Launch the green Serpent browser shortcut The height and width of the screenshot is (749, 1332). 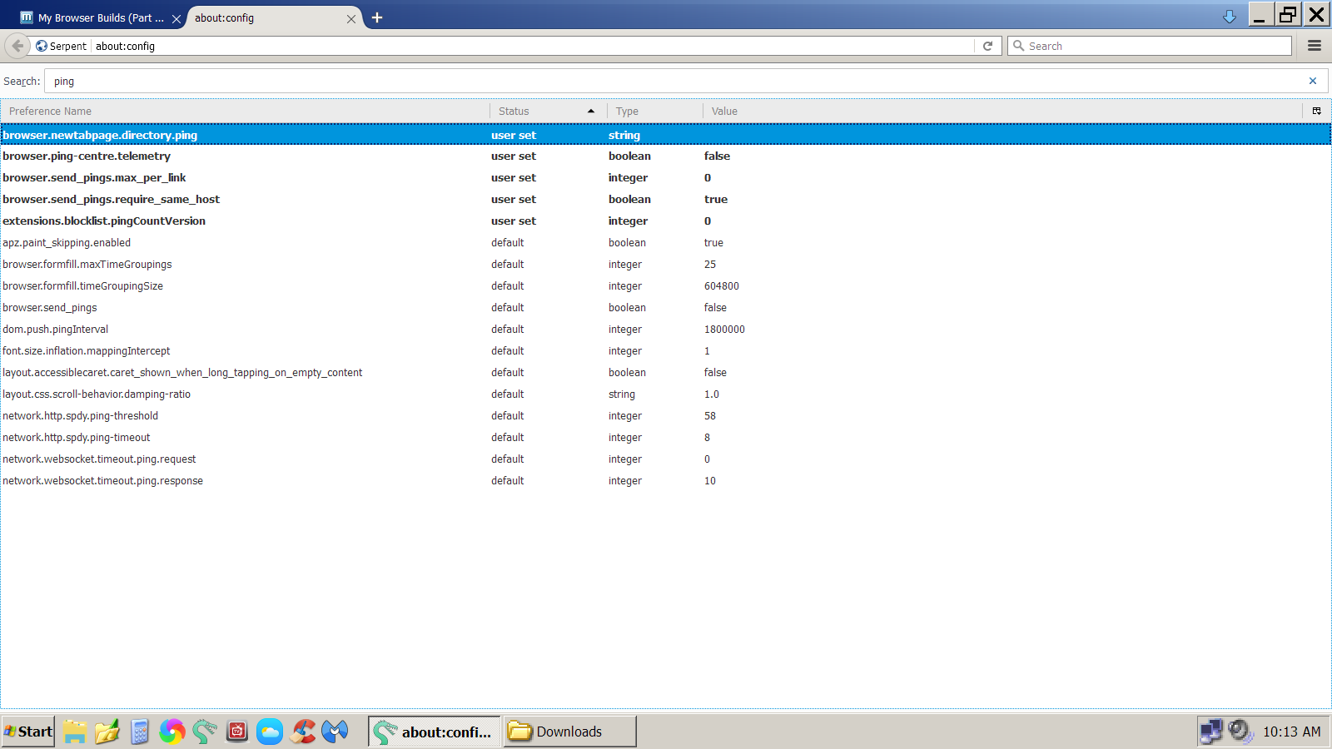(x=205, y=732)
